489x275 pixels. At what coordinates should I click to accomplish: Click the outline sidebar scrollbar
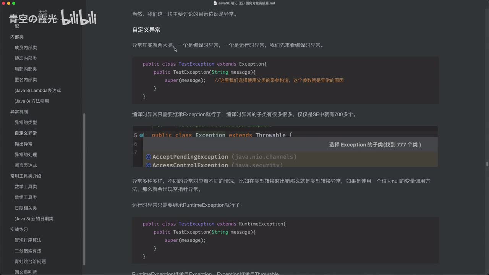(x=84, y=189)
